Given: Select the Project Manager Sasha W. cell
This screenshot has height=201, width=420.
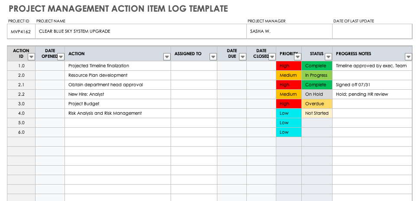Looking at the screenshot, I should click(x=289, y=31).
